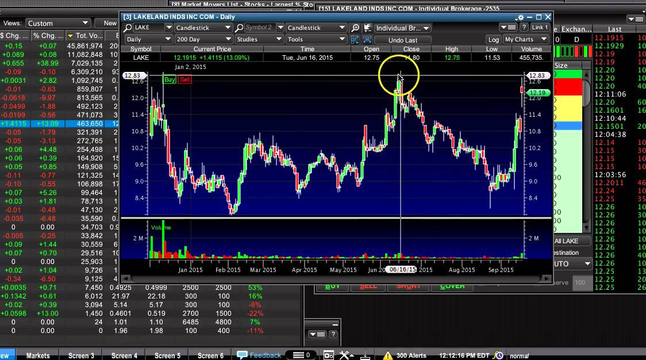Click the zoom-in magnifier icon on chart toolbar
This screenshot has height=360, width=646.
(355, 28)
